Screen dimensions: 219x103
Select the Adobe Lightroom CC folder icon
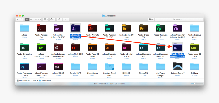(144, 47)
